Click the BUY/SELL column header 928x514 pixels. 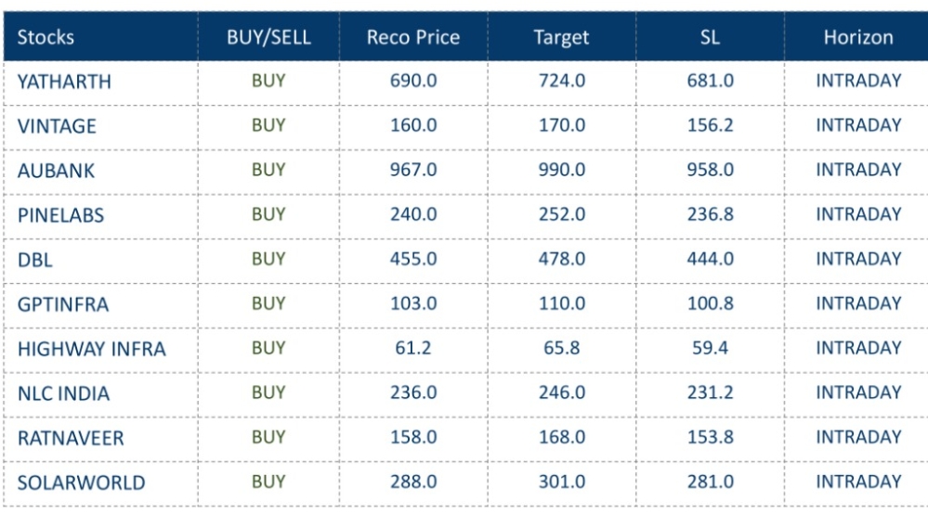pos(268,37)
